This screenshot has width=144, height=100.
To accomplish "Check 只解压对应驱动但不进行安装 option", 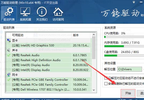I will (x=106, y=78).
